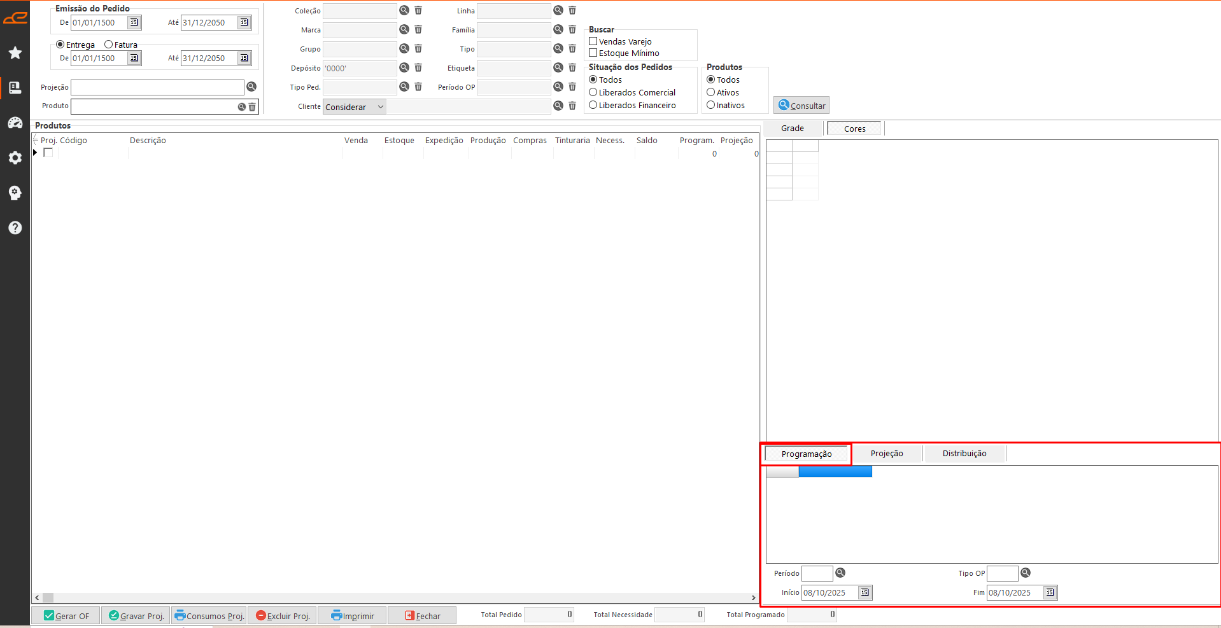This screenshot has width=1221, height=628.
Task: Click the products grid horizontal scrollbar
Action: tap(395, 597)
